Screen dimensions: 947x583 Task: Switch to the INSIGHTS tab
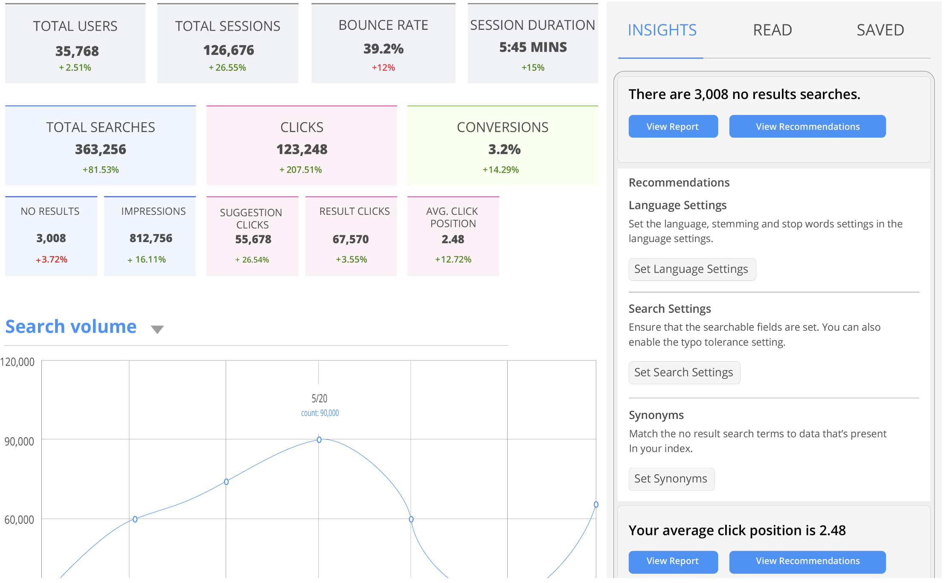pos(662,30)
